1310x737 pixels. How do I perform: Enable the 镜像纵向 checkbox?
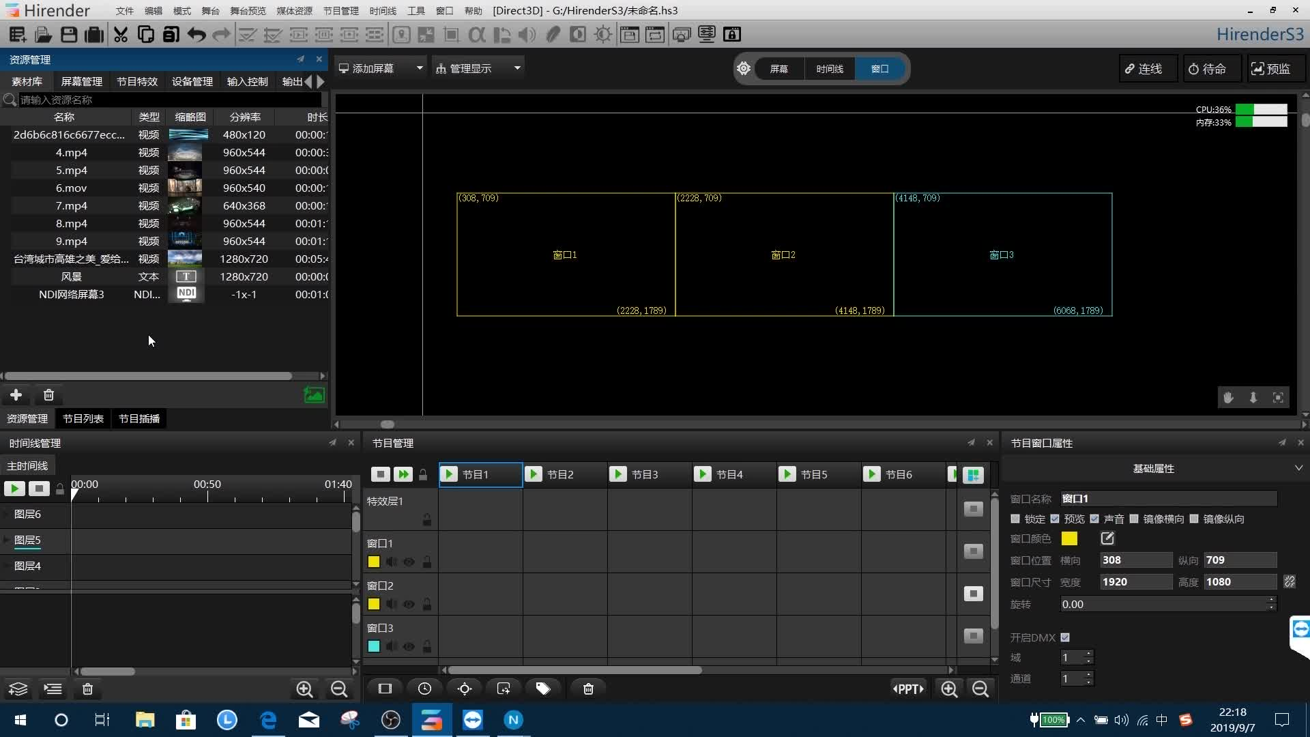click(1194, 519)
